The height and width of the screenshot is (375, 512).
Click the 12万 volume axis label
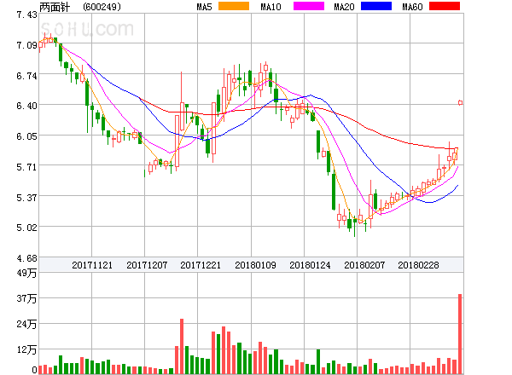(x=26, y=350)
